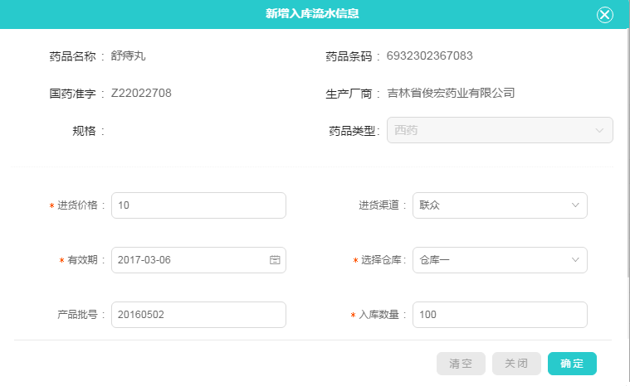Click the 关闭 button
The image size is (630, 386).
click(x=516, y=364)
